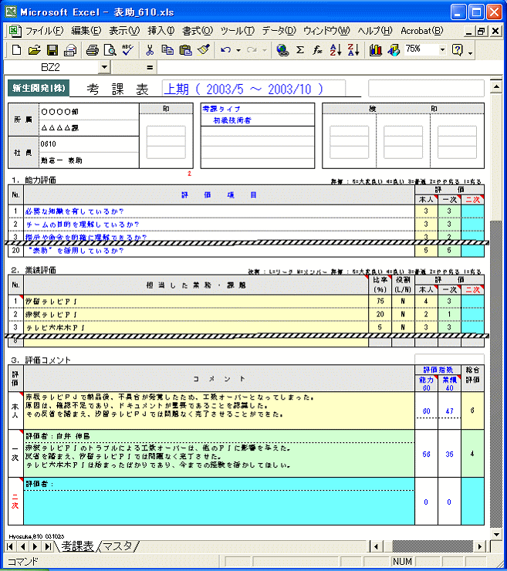
Task: Open the ヘルプ(H) menu
Action: [x=375, y=31]
